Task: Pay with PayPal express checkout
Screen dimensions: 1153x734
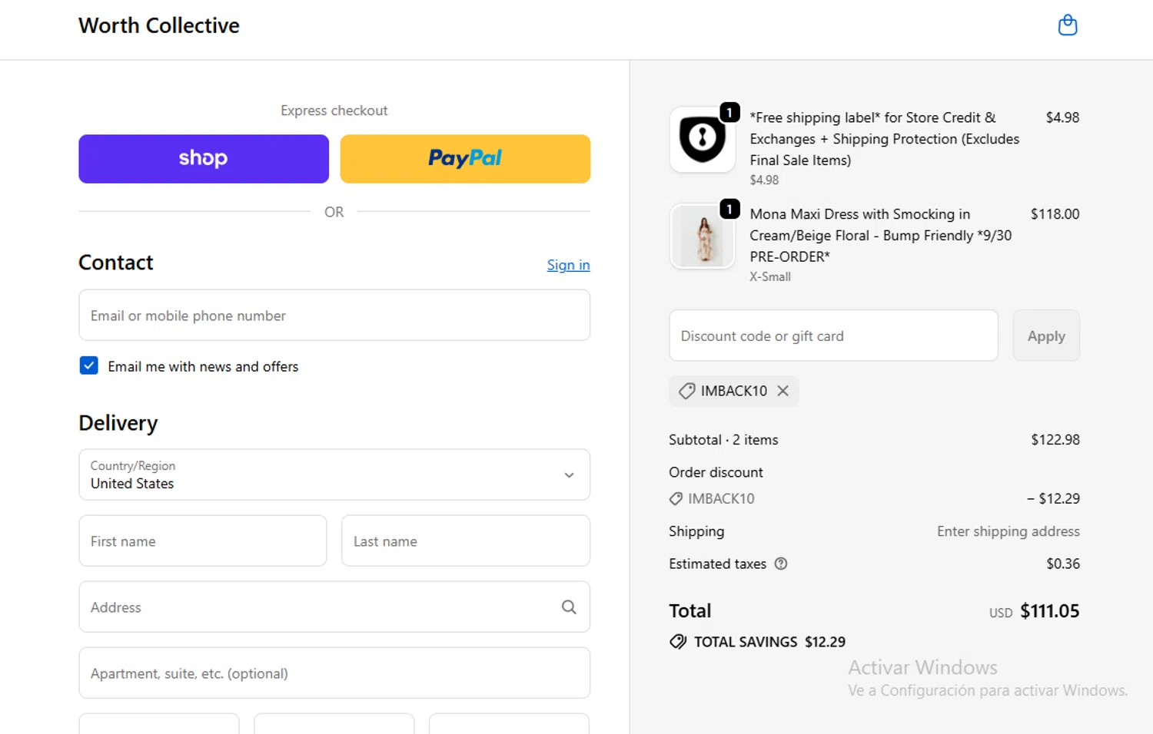Action: (465, 159)
